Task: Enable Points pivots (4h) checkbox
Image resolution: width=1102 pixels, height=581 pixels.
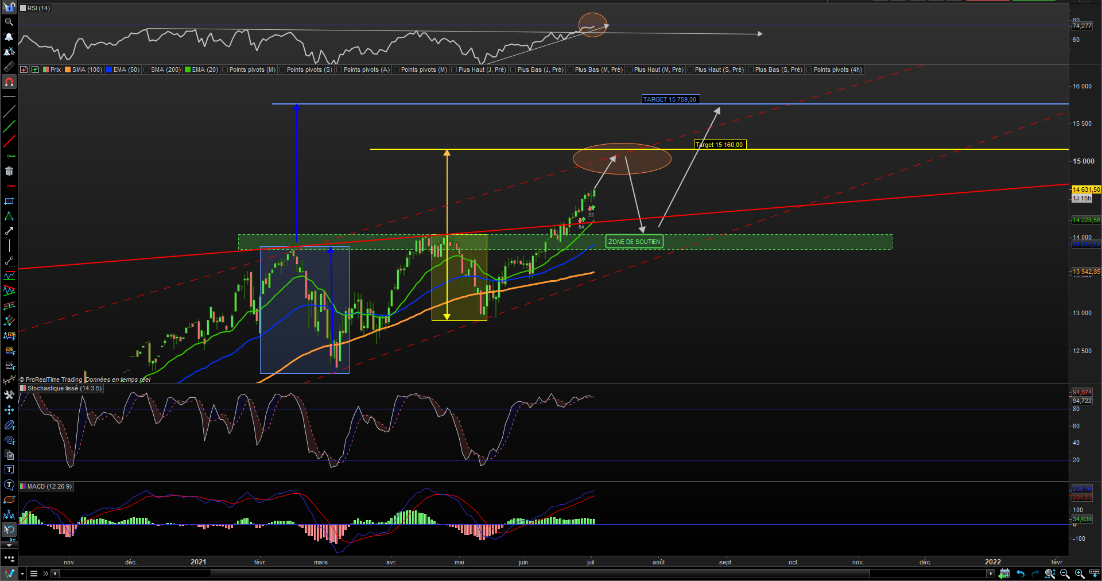Action: coord(809,69)
